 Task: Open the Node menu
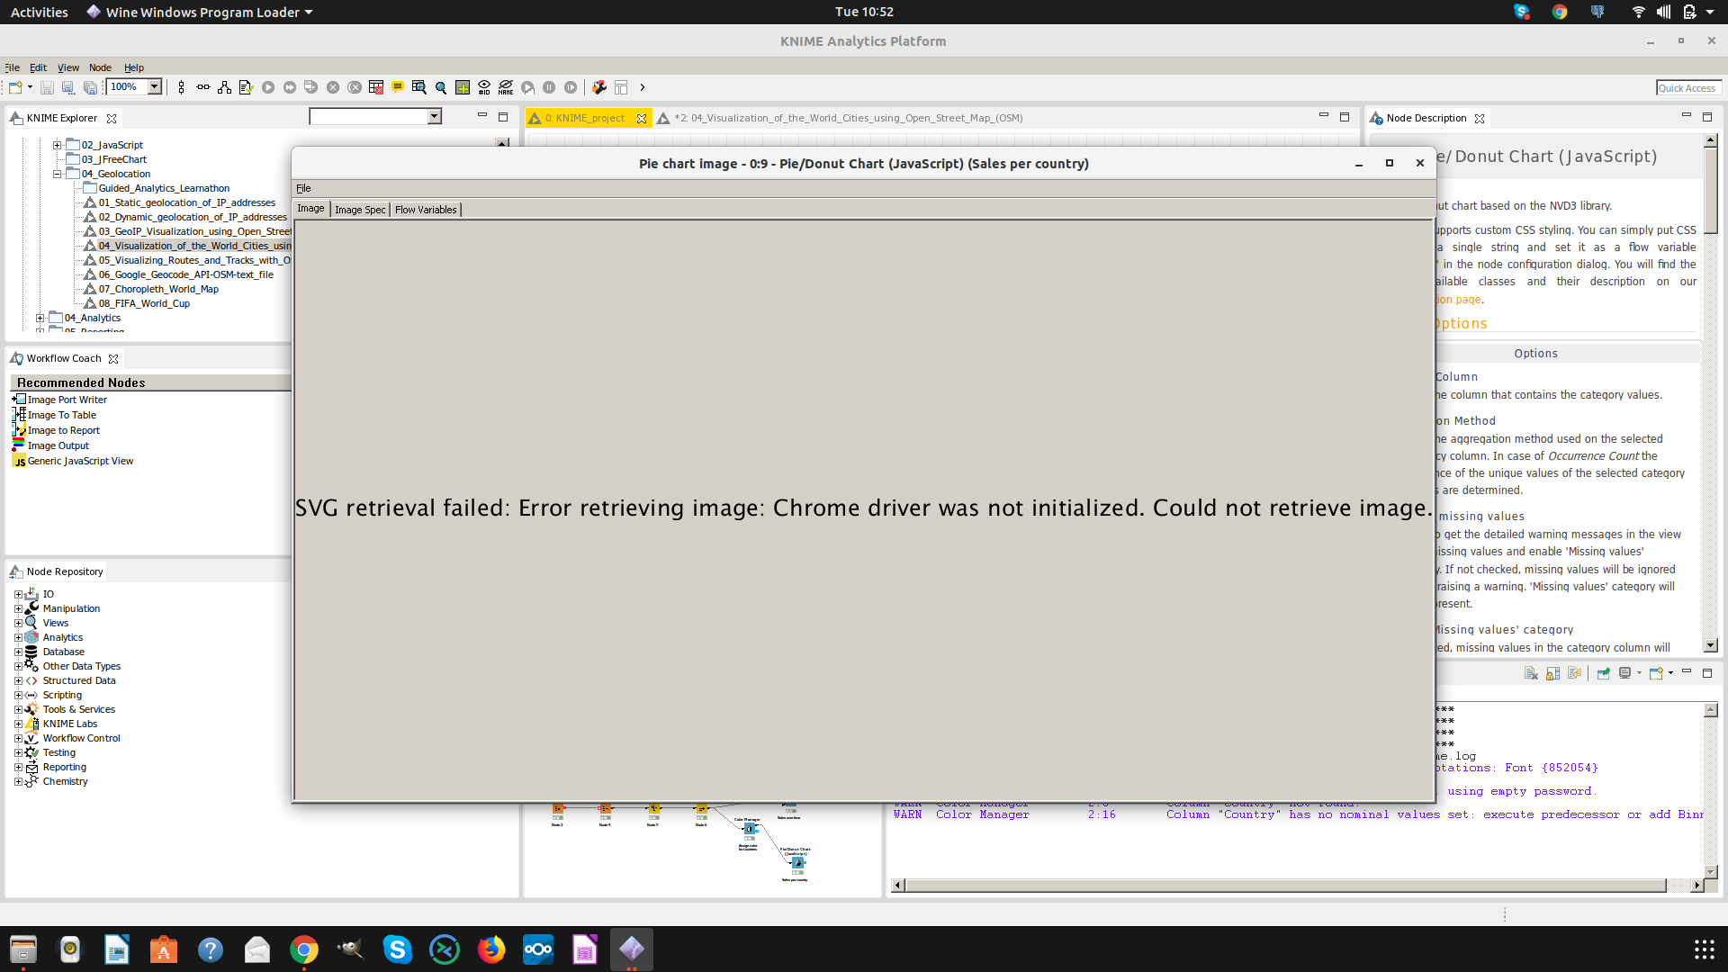[x=100, y=67]
